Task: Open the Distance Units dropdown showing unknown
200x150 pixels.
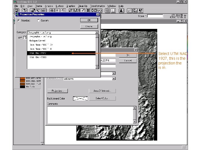Action: click(x=114, y=79)
